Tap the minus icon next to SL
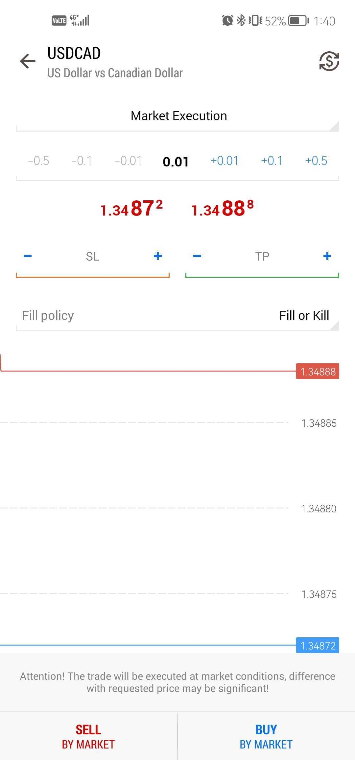The height and width of the screenshot is (760, 355). point(28,256)
